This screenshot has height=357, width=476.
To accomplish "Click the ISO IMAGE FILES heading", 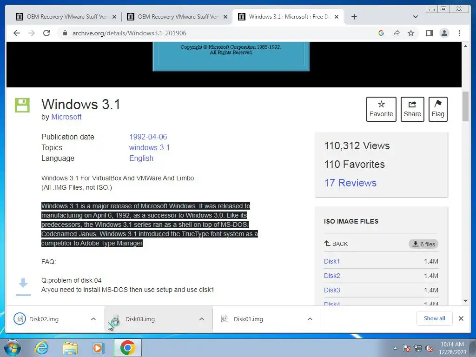I will 351,221.
